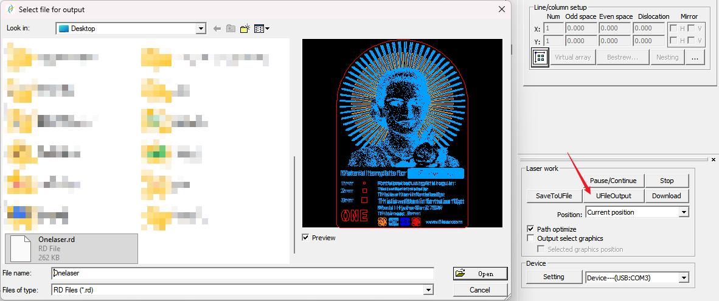Disable the Path optimize checkbox

530,229
